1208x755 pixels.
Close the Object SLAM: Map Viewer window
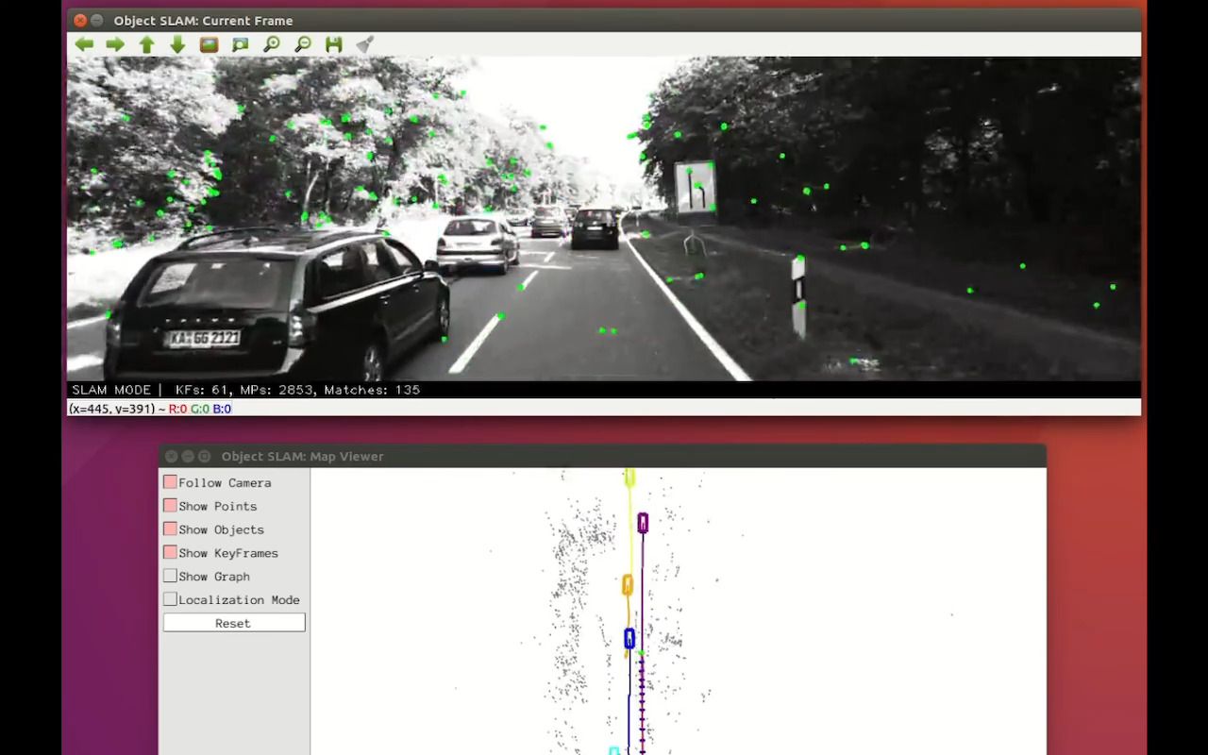tap(172, 456)
